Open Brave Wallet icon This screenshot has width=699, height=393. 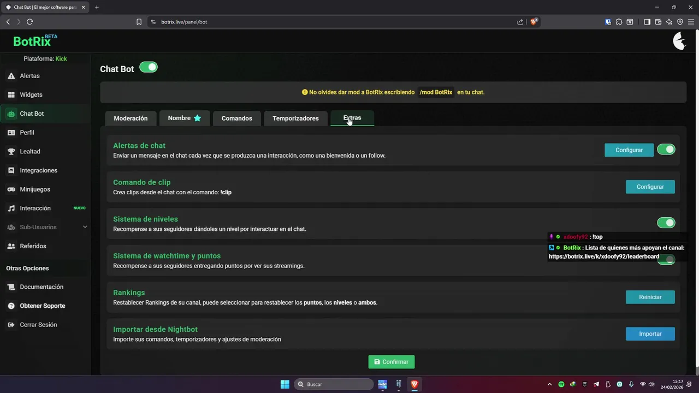pyautogui.click(x=658, y=22)
